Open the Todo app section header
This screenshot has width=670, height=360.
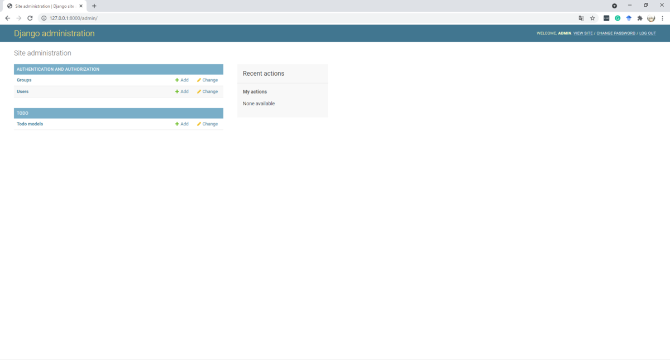[x=22, y=113]
